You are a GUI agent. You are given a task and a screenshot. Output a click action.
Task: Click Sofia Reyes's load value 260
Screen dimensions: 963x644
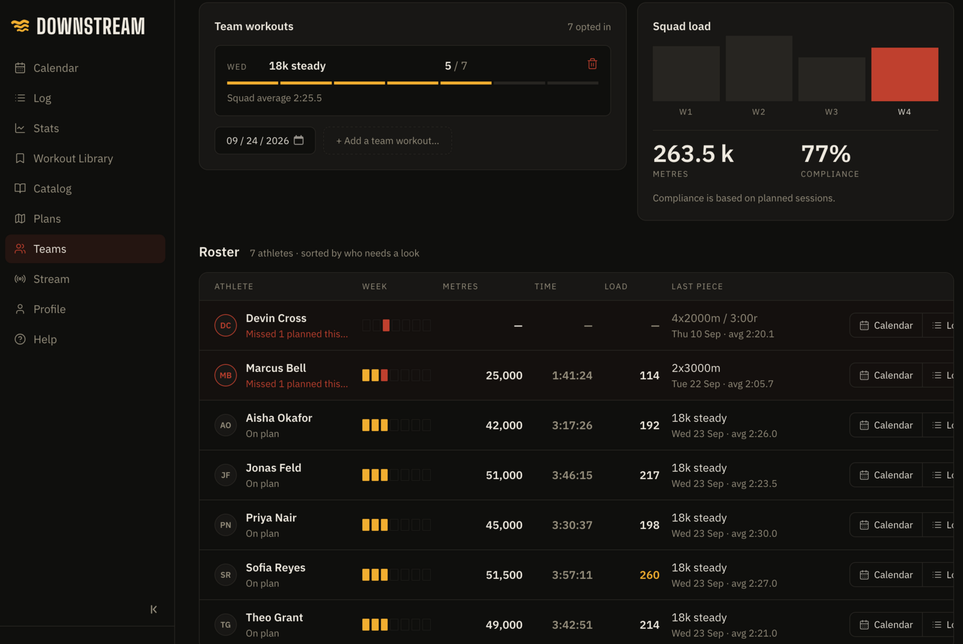pos(649,575)
